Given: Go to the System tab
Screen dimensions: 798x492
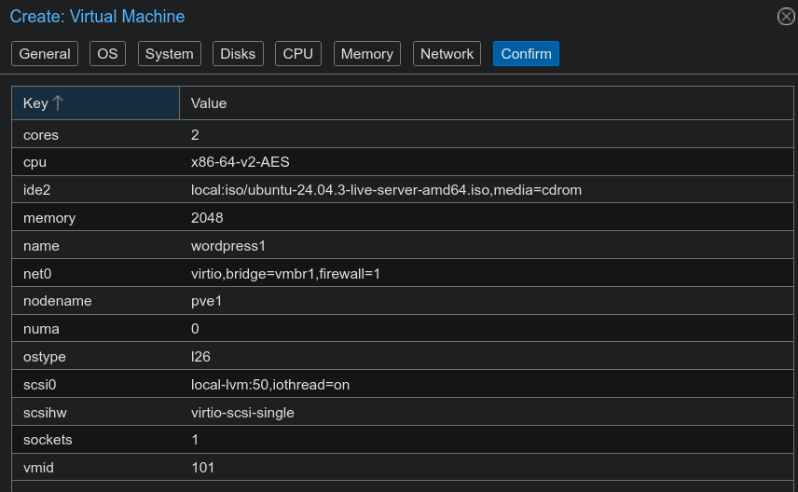Looking at the screenshot, I should click(170, 54).
